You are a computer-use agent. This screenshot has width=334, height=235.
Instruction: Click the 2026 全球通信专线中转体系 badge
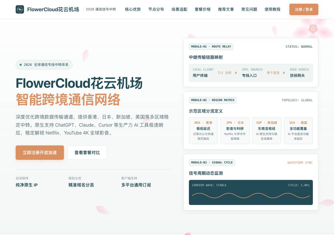44,65
